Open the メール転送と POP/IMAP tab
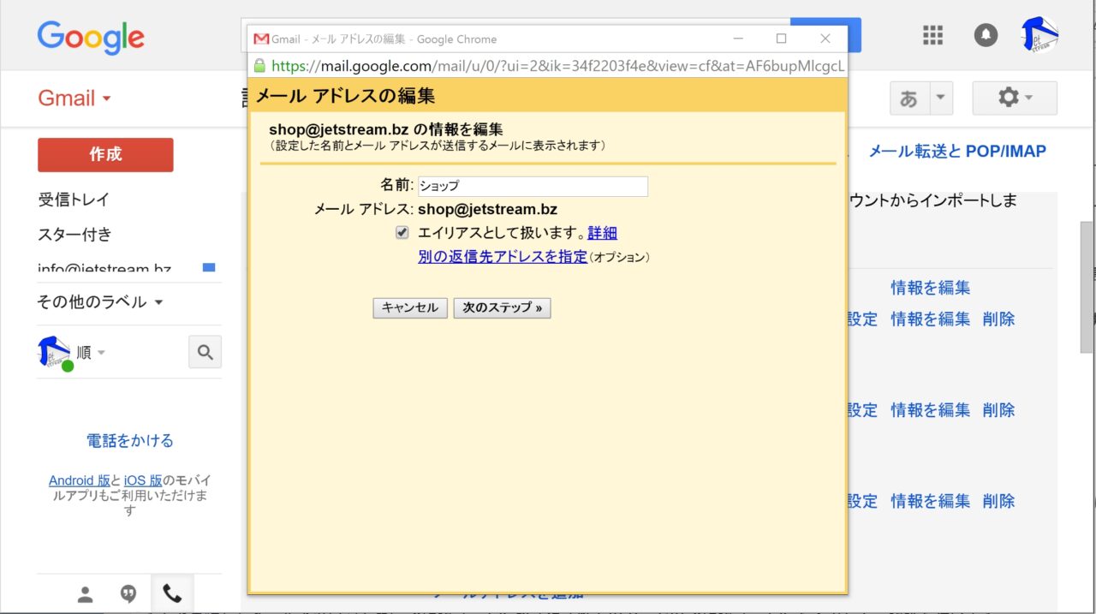The height and width of the screenshot is (614, 1096). (x=957, y=152)
